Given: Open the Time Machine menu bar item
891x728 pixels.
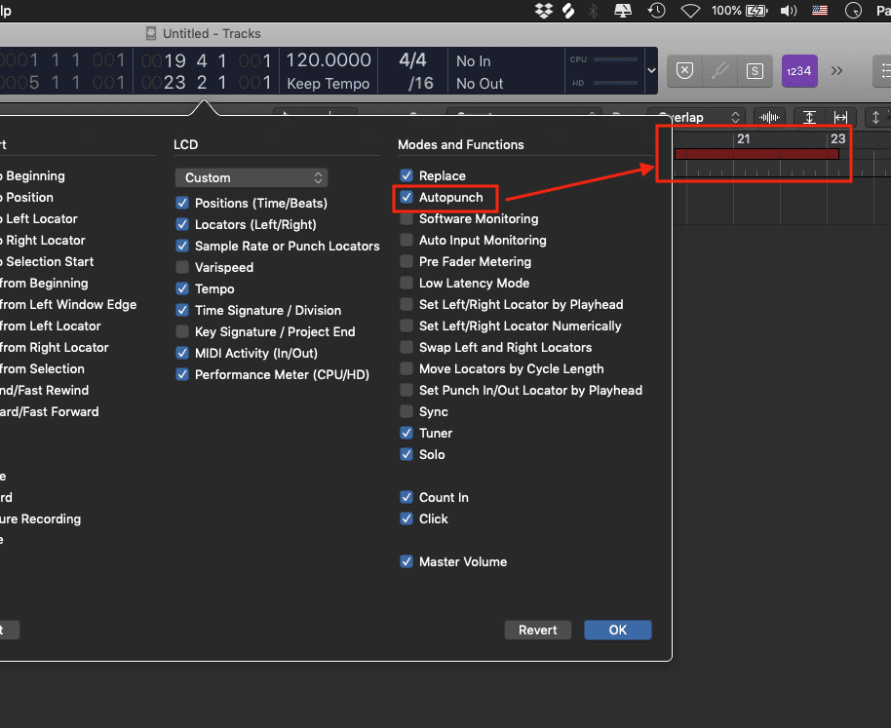Looking at the screenshot, I should (657, 11).
